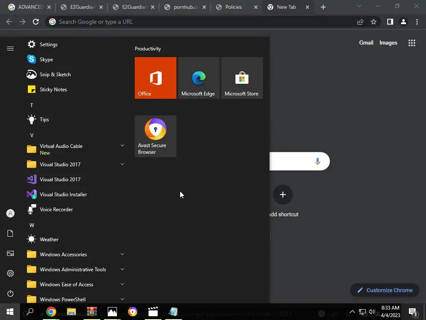The height and width of the screenshot is (320, 426).
Task: Open the Microsoft Edge tile
Action: [198, 78]
